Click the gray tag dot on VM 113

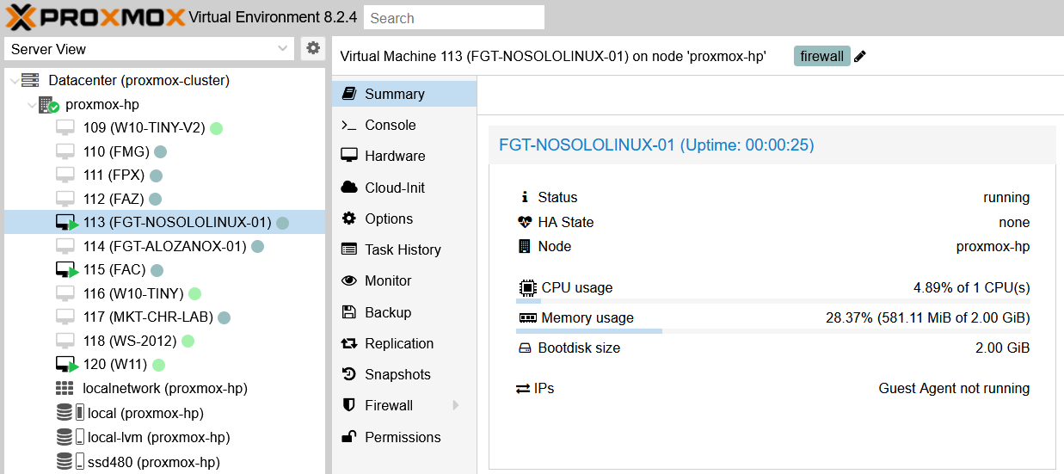pos(282,223)
